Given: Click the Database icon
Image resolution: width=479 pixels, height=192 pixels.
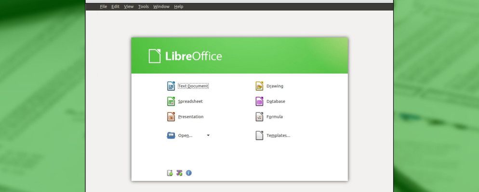Looking at the screenshot, I should coord(259,101).
